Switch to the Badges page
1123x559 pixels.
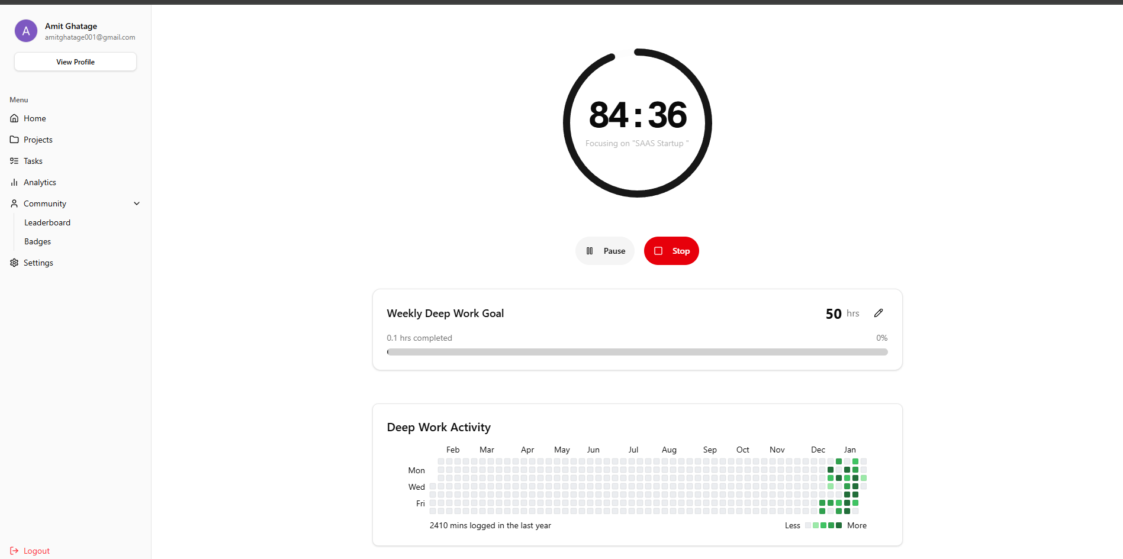37,241
